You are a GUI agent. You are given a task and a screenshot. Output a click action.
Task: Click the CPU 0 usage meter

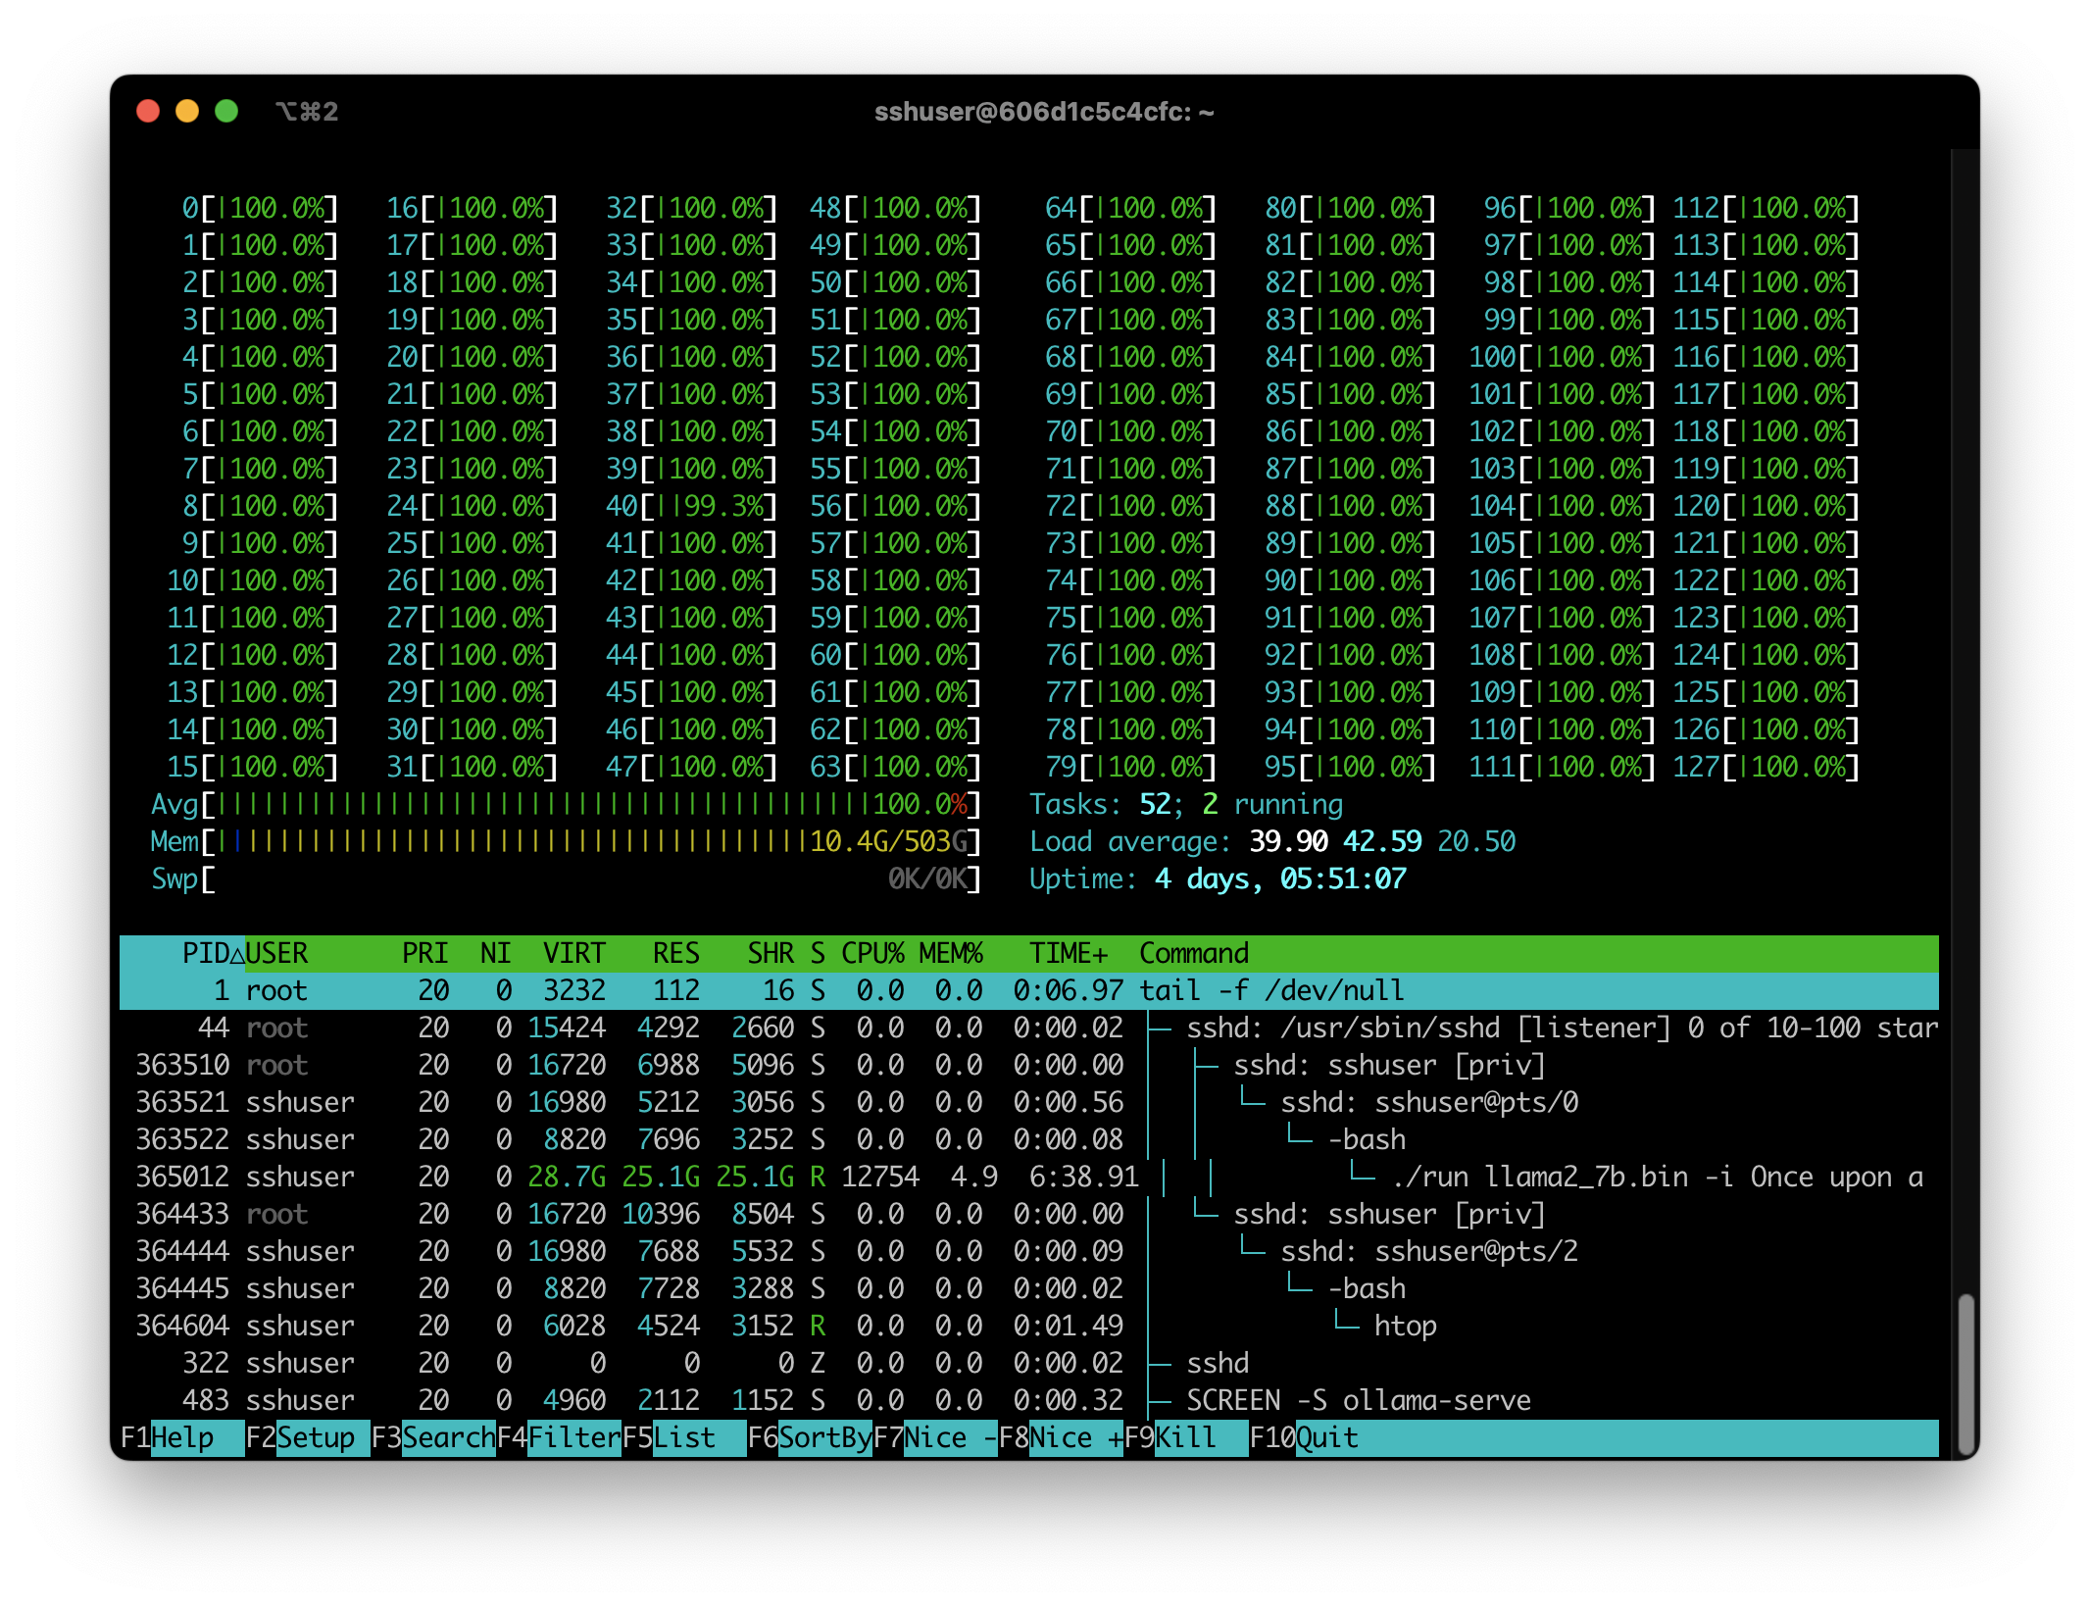[x=260, y=208]
